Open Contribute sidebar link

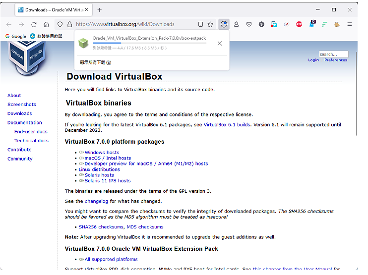(x=19, y=150)
